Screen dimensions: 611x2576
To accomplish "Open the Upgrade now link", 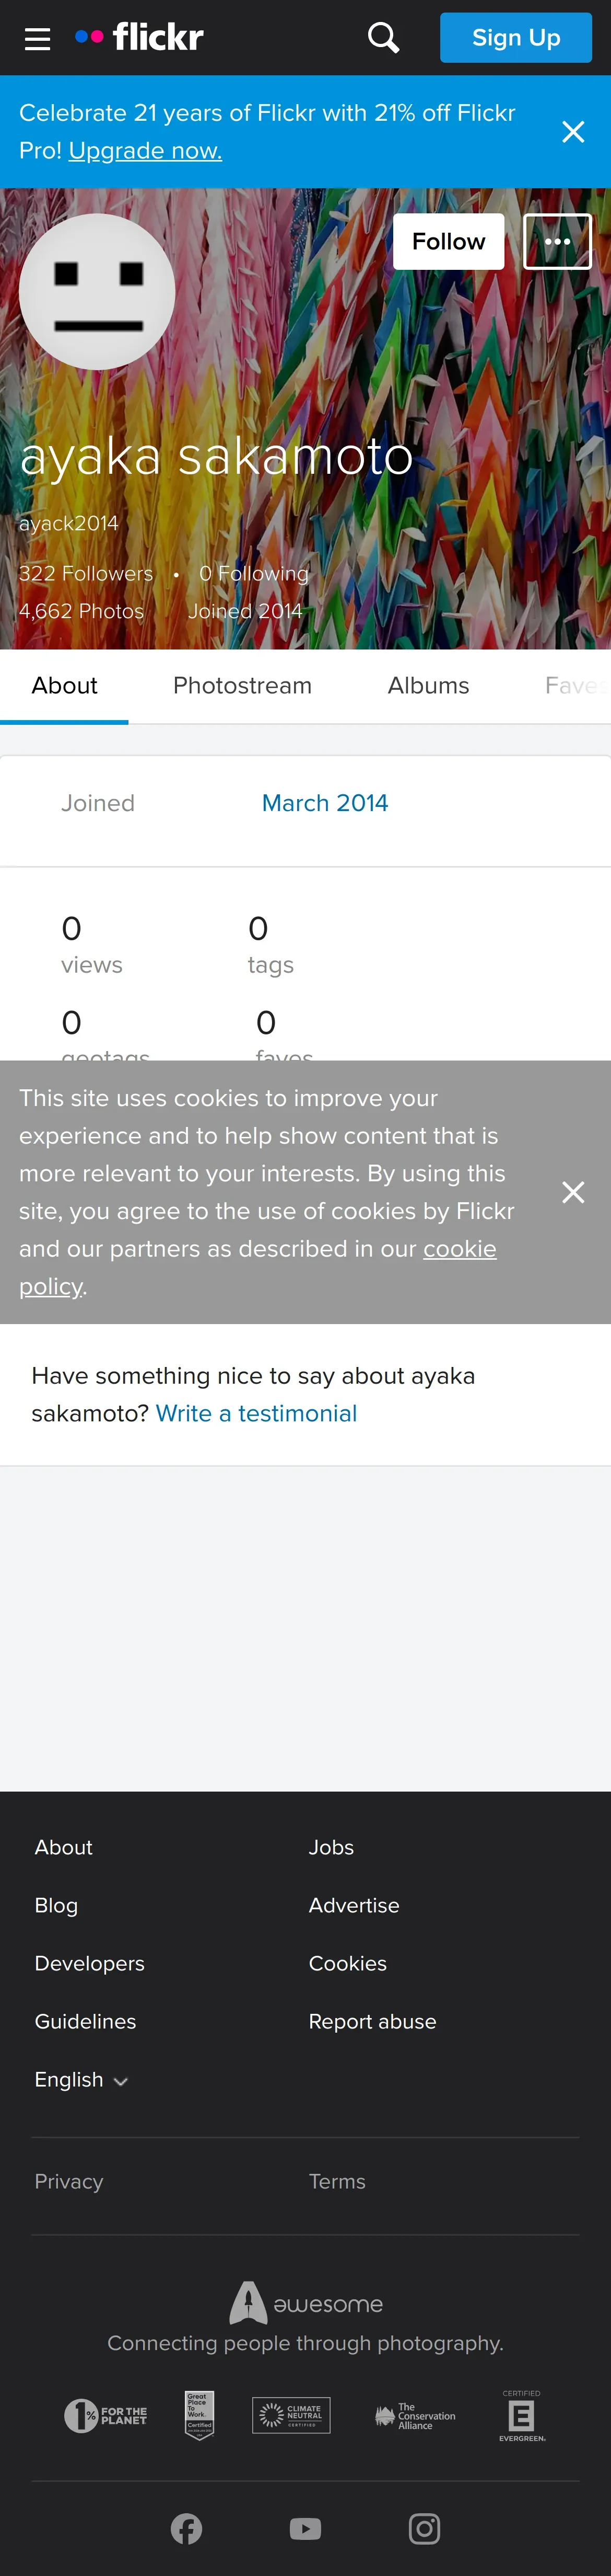I will click(146, 151).
